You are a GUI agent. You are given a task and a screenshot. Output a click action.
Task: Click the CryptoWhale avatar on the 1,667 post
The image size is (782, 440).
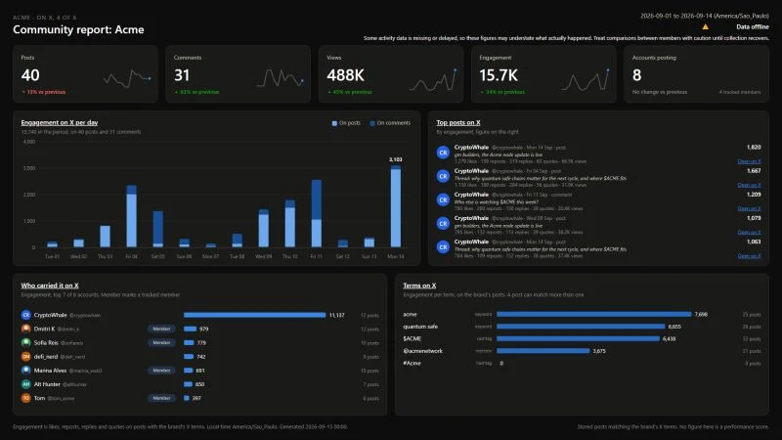(x=443, y=176)
